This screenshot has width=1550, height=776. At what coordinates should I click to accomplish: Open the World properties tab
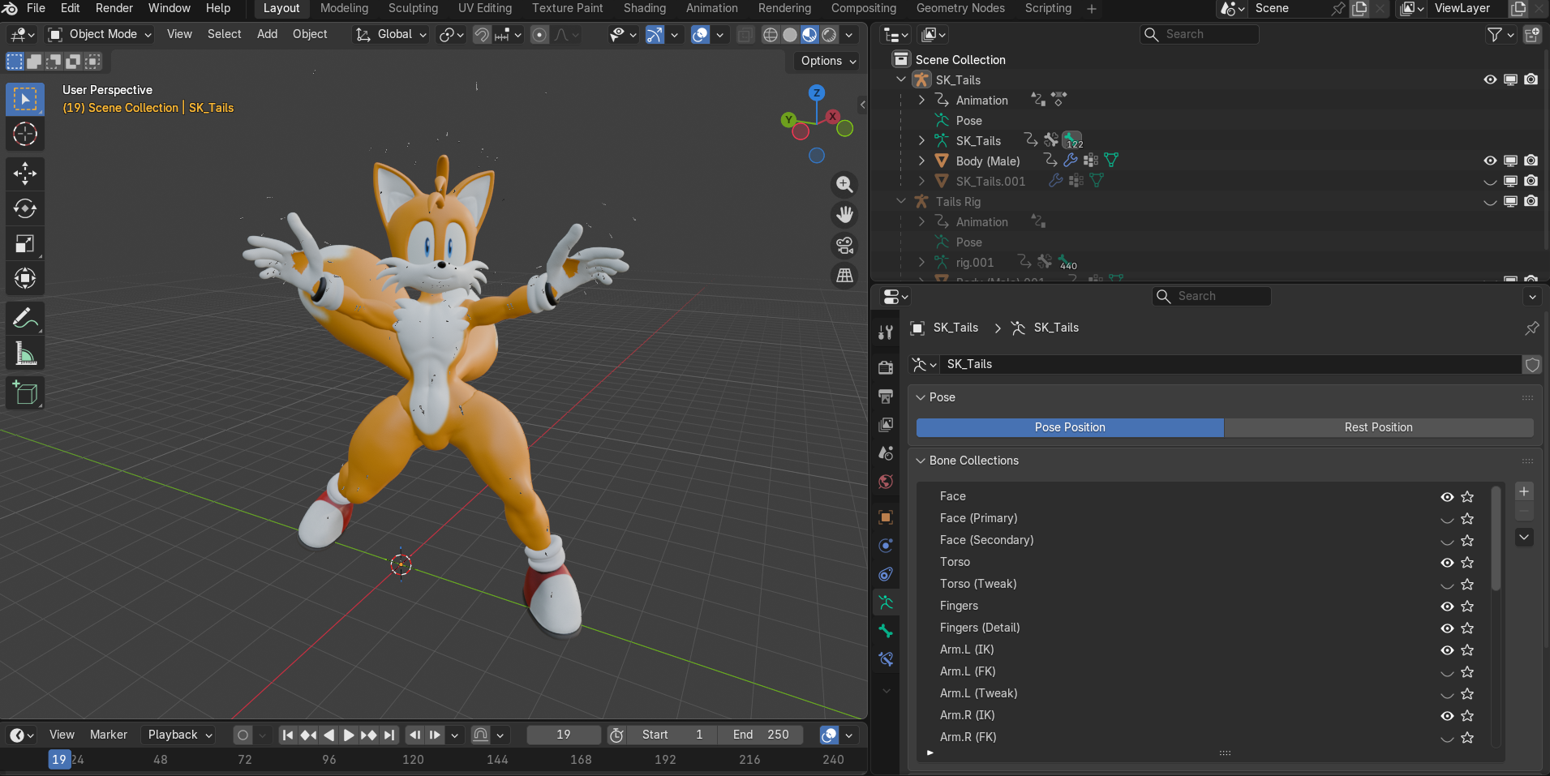click(886, 482)
